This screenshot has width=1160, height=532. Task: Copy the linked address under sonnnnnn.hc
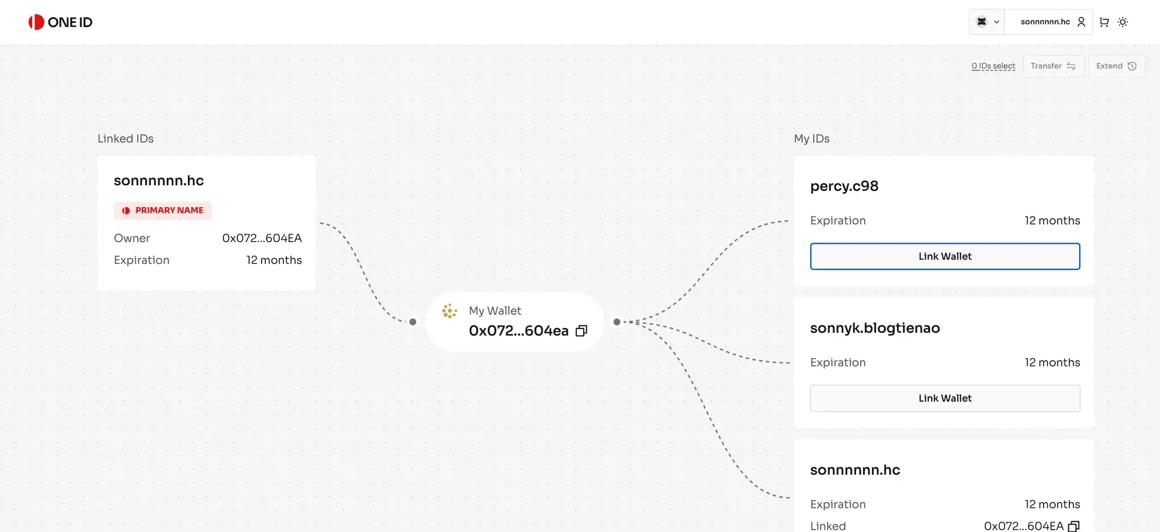(1074, 526)
